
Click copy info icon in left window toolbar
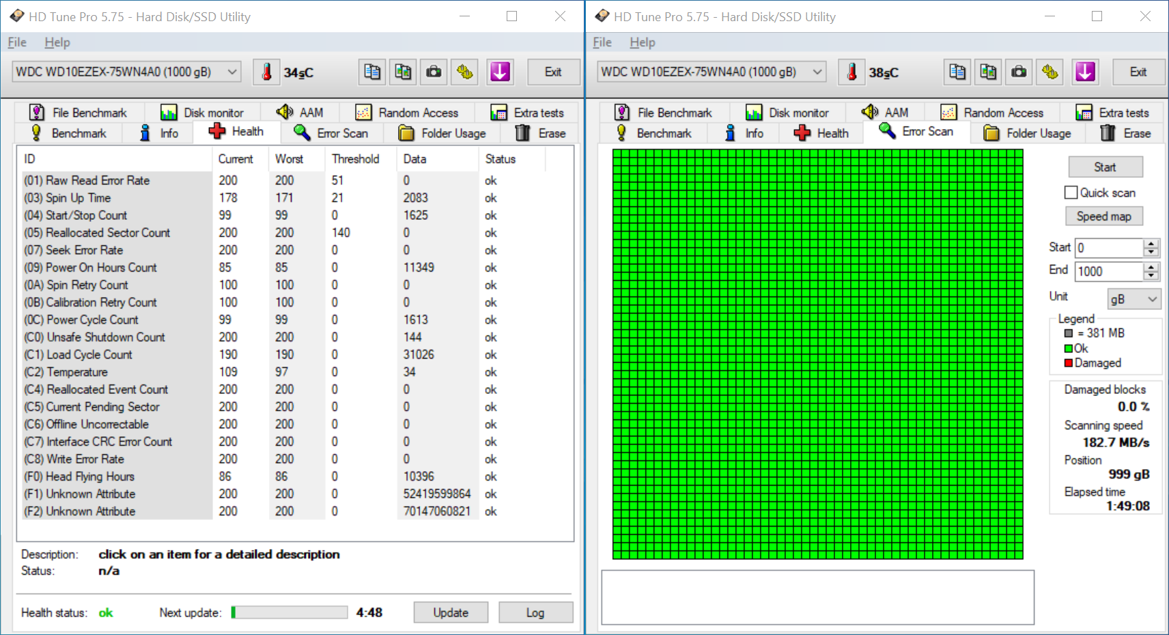coord(372,72)
